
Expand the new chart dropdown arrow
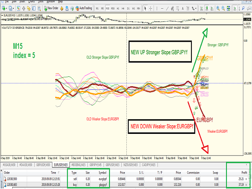point(6,8)
